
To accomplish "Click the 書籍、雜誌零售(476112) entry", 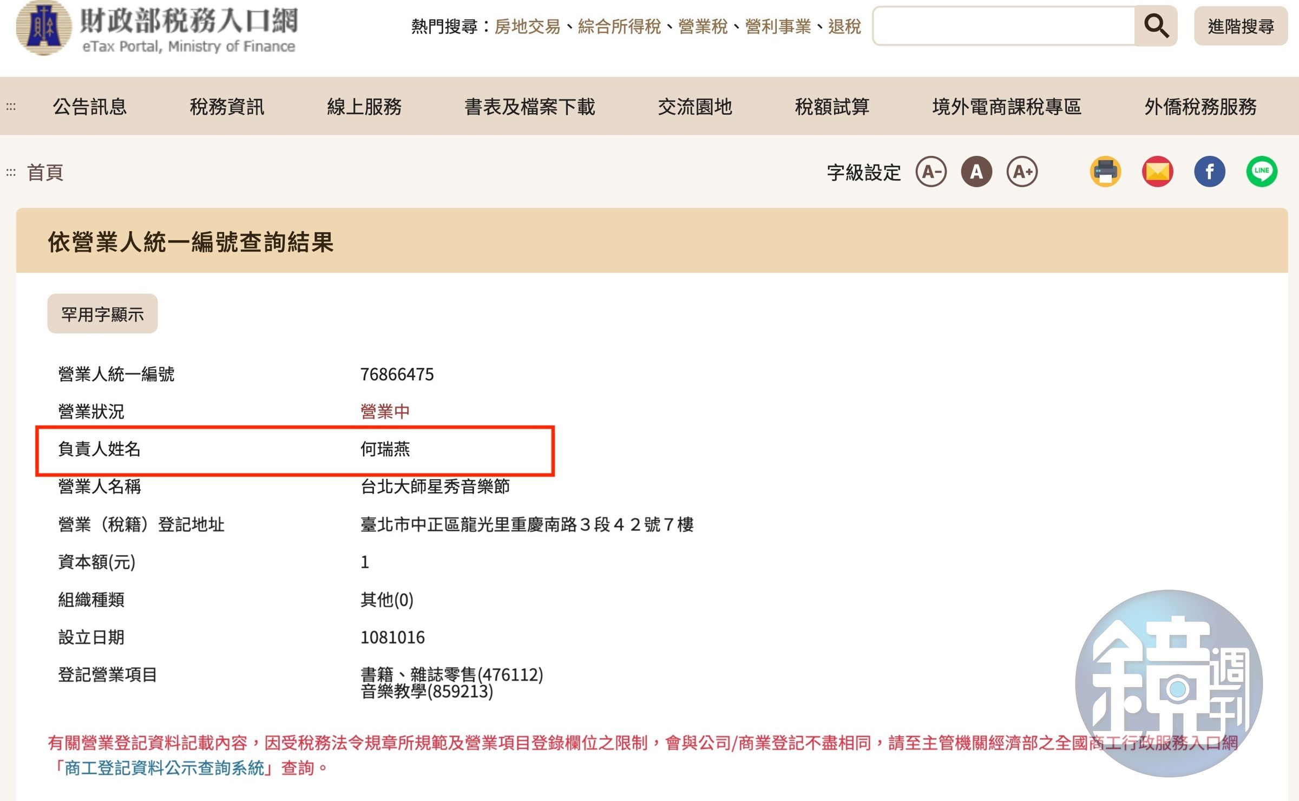I will [451, 674].
